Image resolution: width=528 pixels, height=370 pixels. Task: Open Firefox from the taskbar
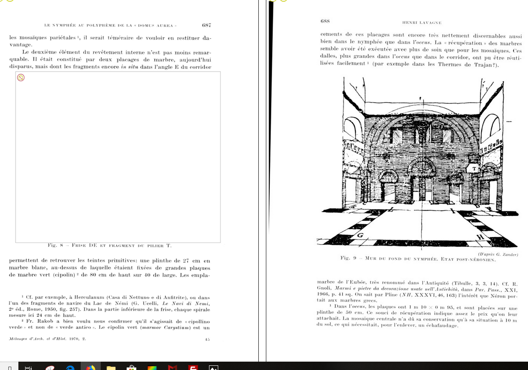click(x=90, y=367)
